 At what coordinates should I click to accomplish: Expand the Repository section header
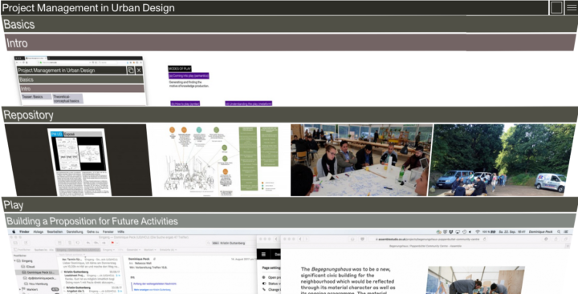[289, 115]
